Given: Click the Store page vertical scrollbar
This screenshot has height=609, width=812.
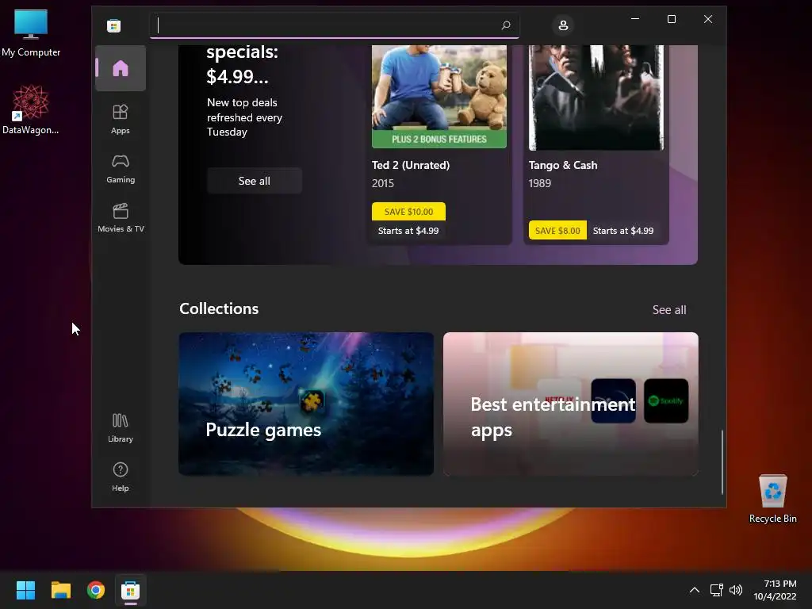Looking at the screenshot, I should pyautogui.click(x=722, y=462).
